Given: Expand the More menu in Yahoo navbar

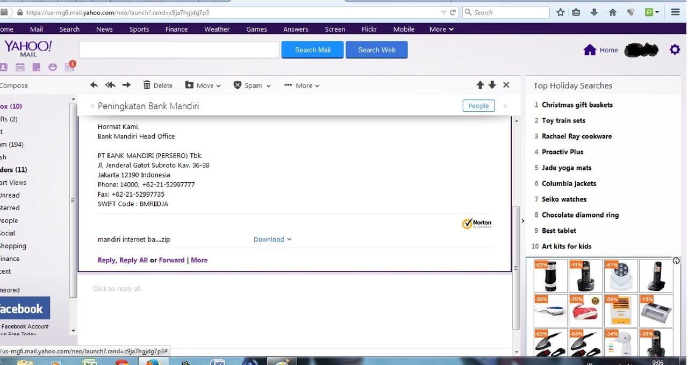Looking at the screenshot, I should coord(441,29).
